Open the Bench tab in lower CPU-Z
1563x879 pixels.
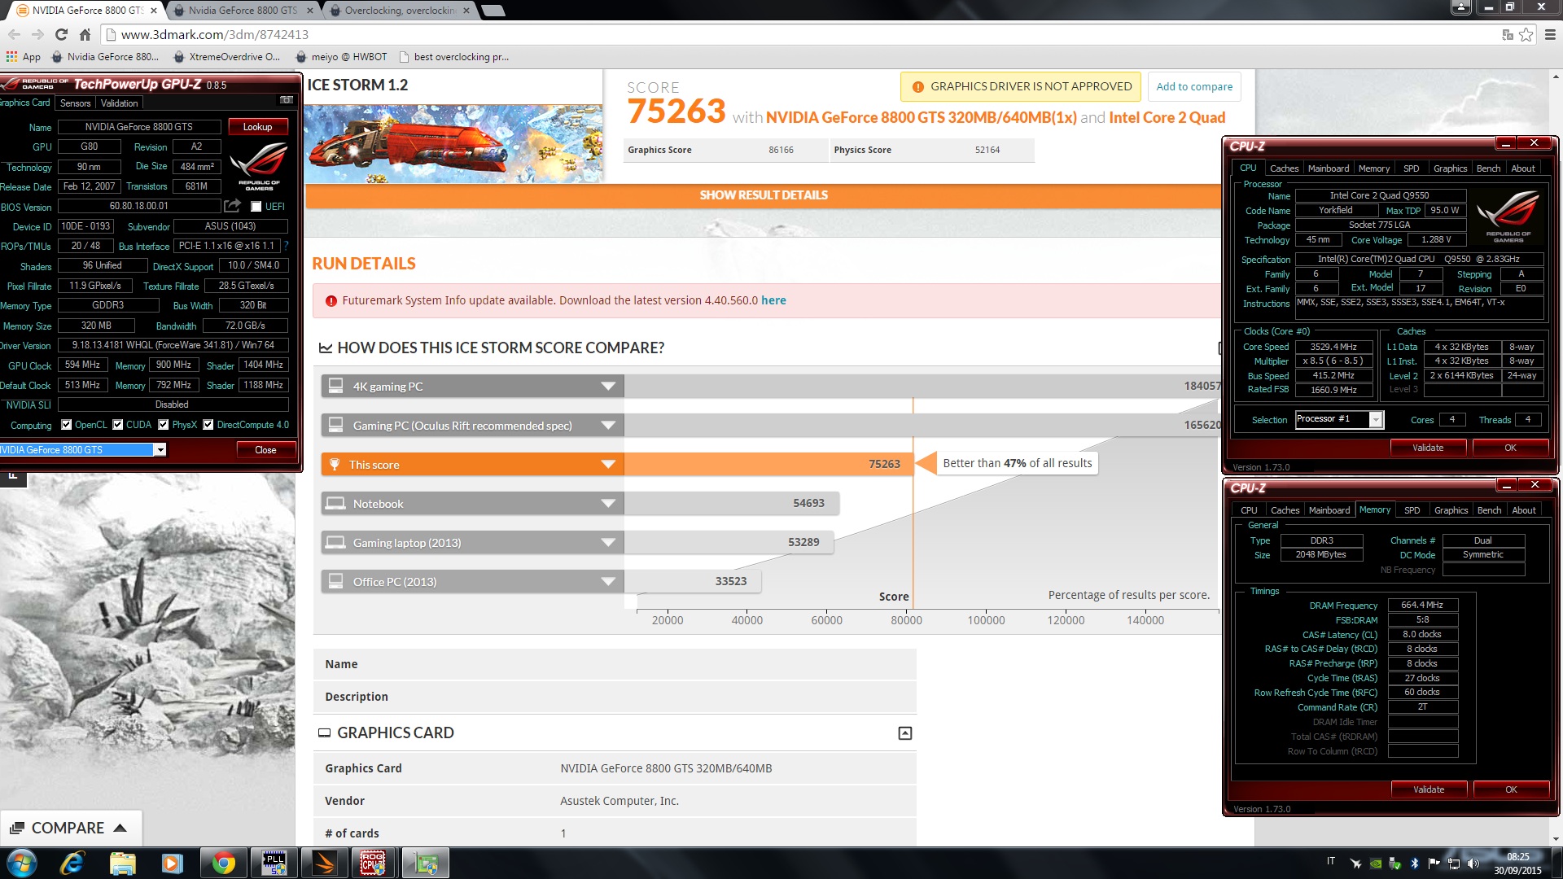tap(1489, 510)
